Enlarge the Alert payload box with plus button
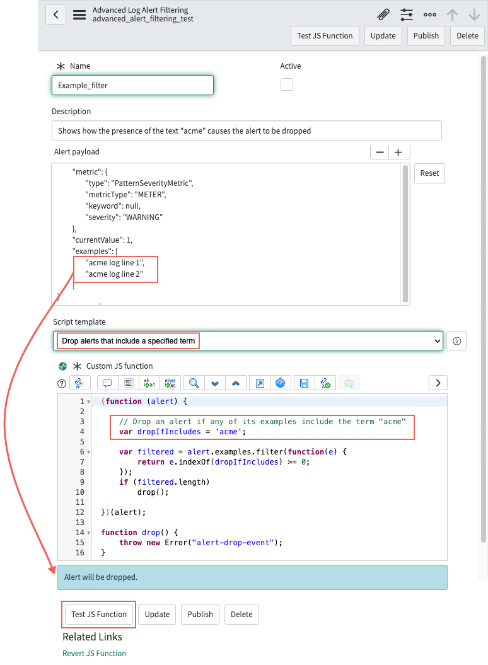The image size is (488, 665). [398, 152]
